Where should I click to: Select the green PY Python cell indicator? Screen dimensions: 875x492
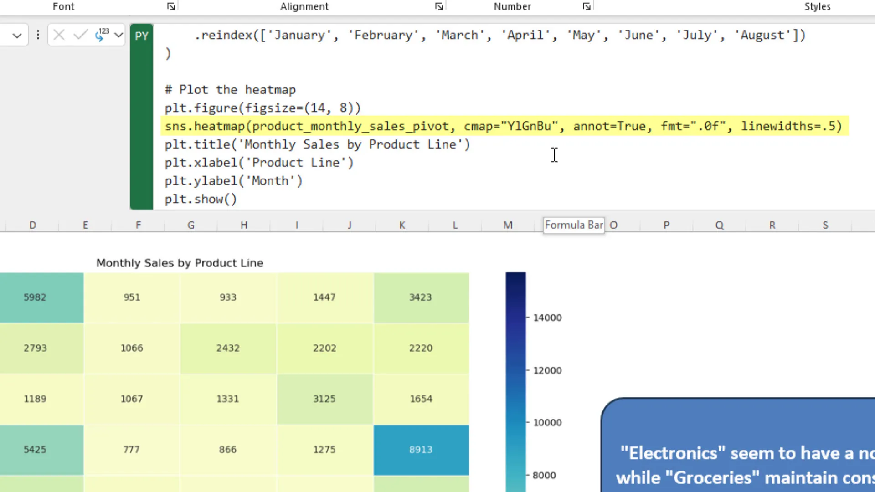click(141, 35)
